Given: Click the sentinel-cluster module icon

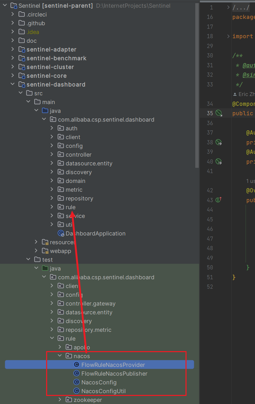Looking at the screenshot, I should (22, 67).
